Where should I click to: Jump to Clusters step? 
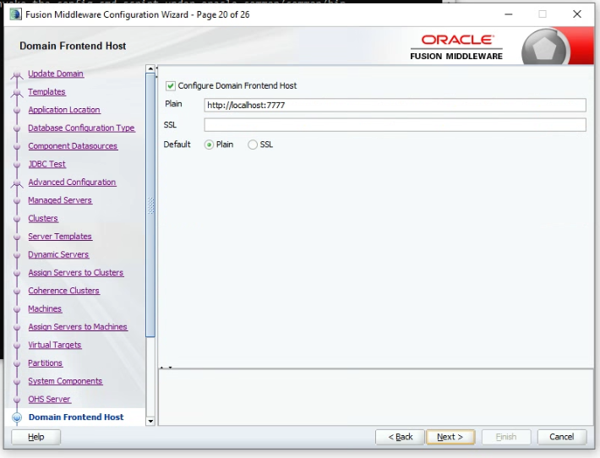click(43, 219)
